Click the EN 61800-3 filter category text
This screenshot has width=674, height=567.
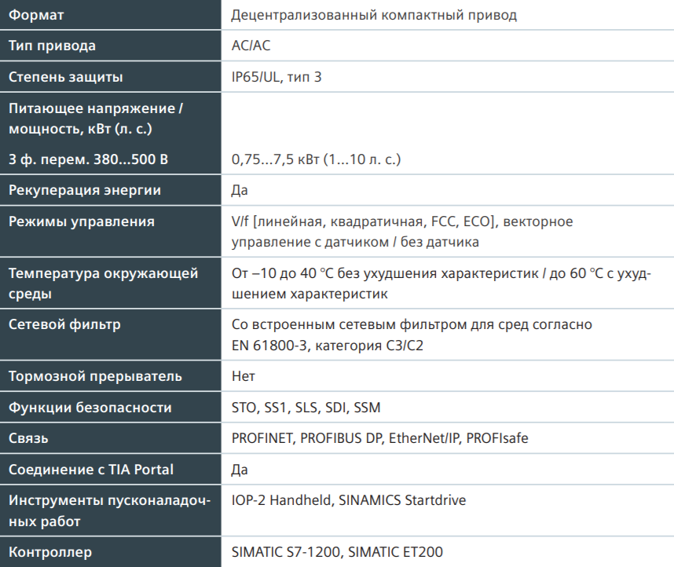point(327,346)
